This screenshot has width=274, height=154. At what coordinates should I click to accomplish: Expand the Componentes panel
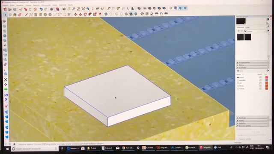253,62
